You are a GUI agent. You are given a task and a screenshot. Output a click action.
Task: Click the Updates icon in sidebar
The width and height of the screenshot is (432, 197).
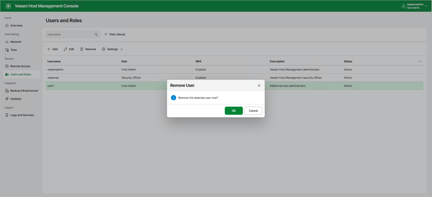[7, 99]
